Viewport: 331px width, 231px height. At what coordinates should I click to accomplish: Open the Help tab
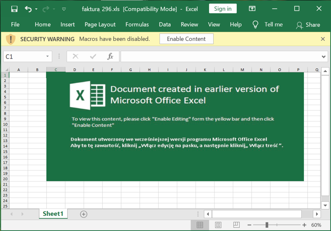[x=236, y=24]
